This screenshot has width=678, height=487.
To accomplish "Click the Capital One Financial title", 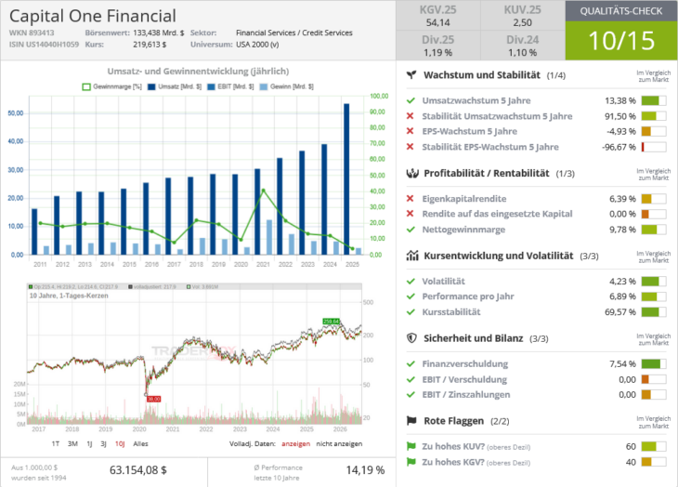I will [x=93, y=16].
